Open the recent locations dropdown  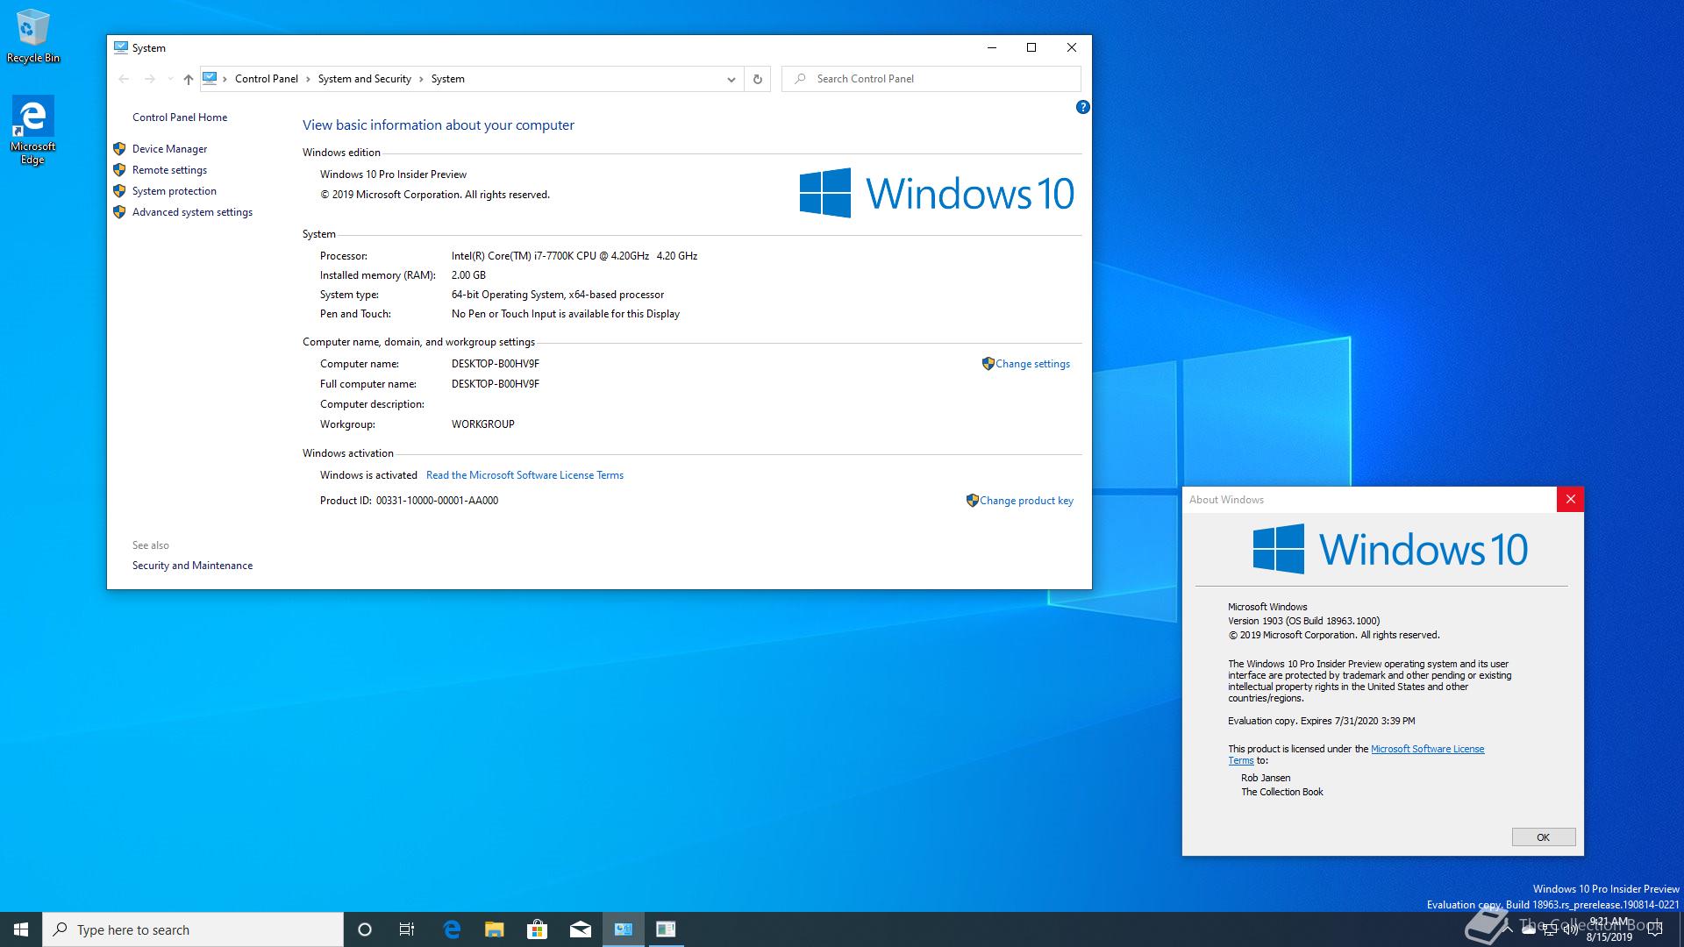170,79
